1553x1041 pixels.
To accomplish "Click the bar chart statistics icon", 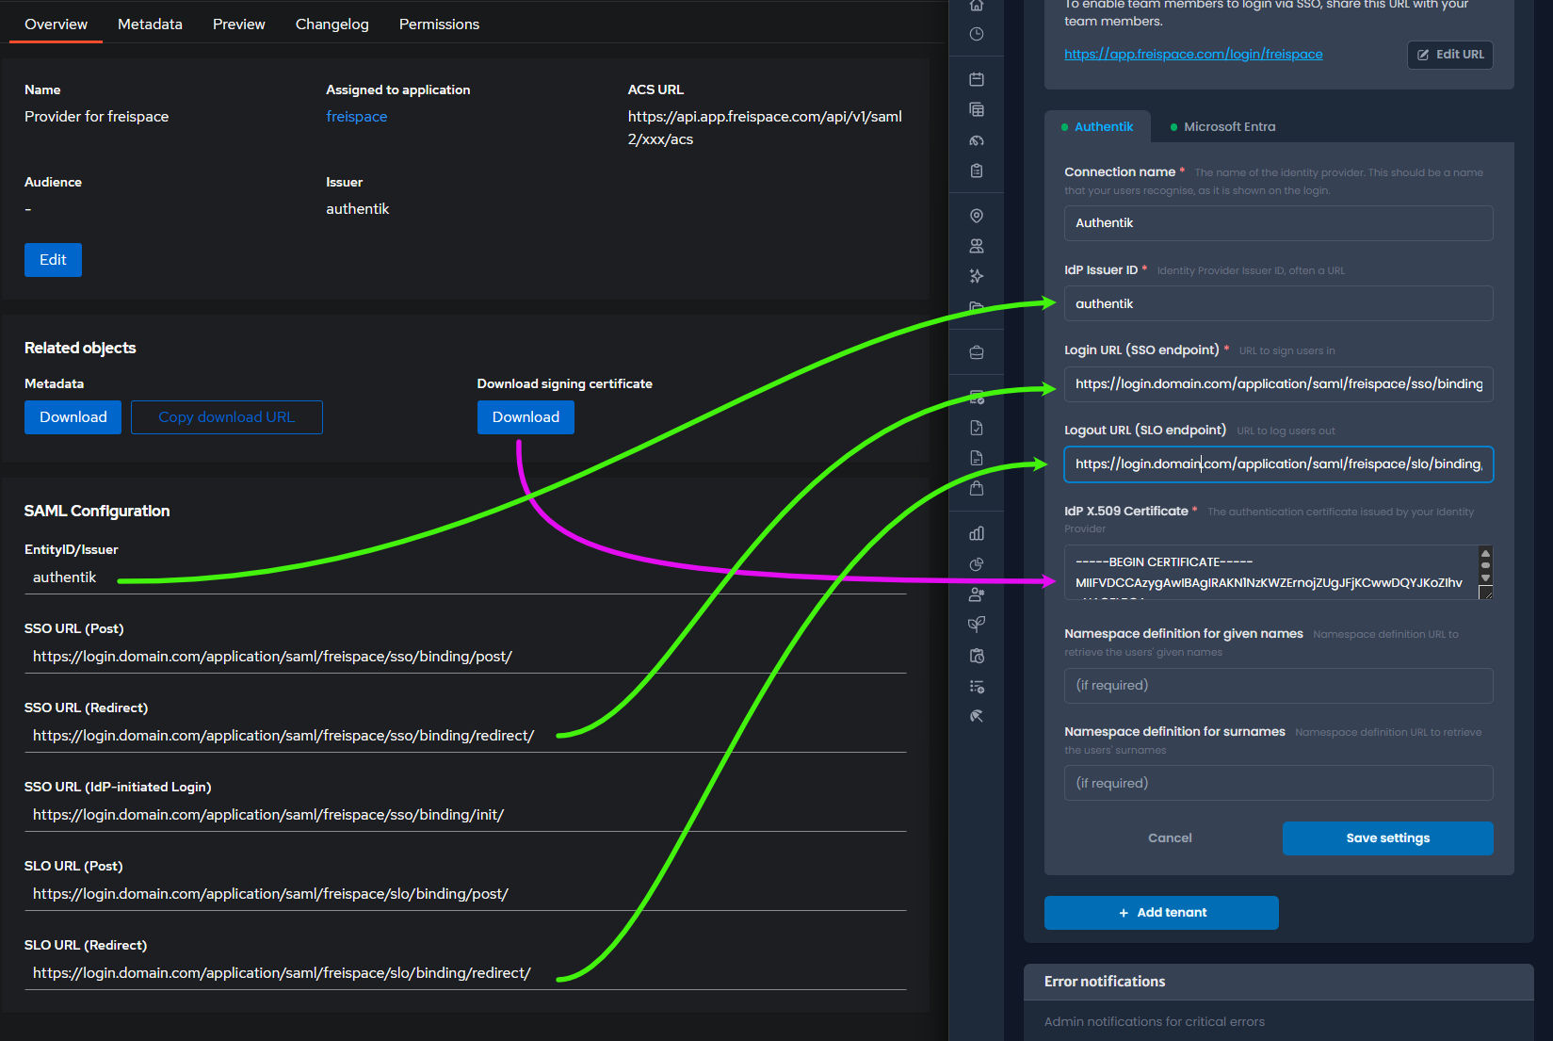I will coord(977,533).
